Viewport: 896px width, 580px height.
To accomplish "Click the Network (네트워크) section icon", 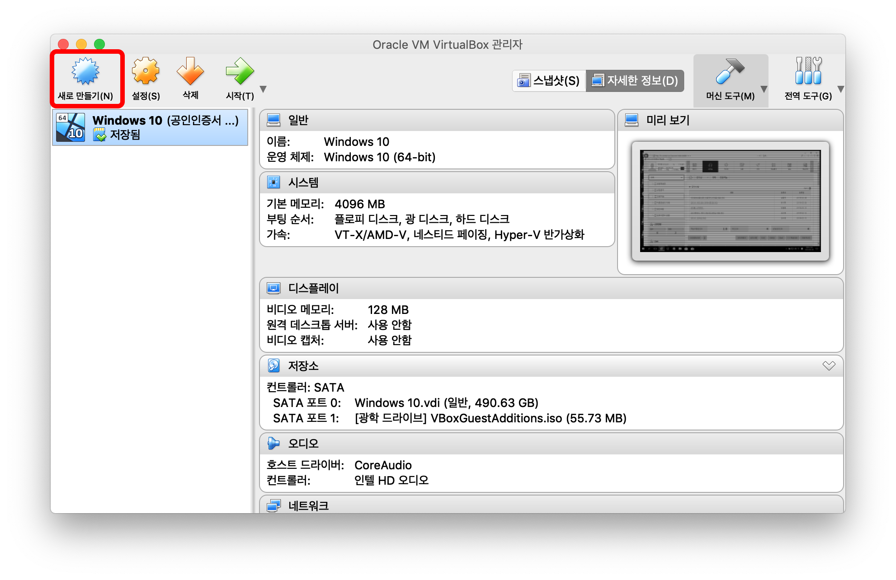I will (274, 505).
